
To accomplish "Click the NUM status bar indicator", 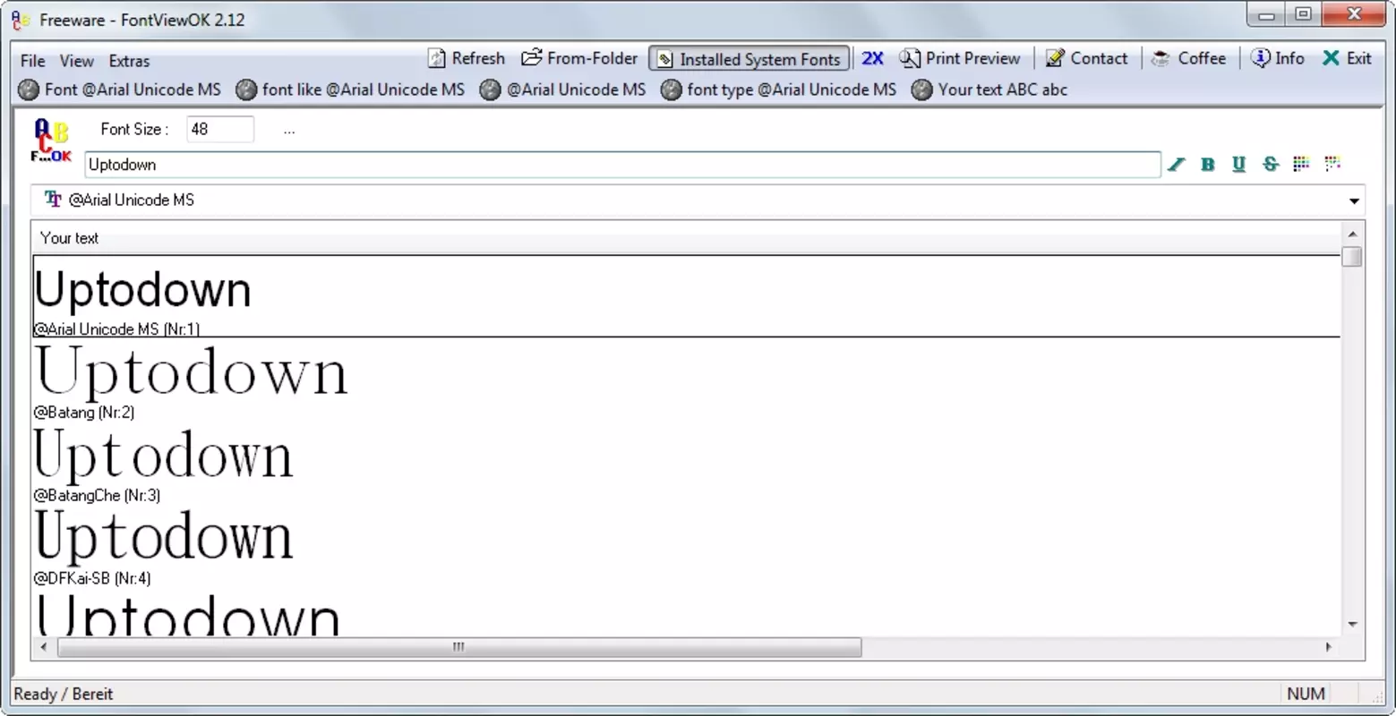I will coord(1306,694).
